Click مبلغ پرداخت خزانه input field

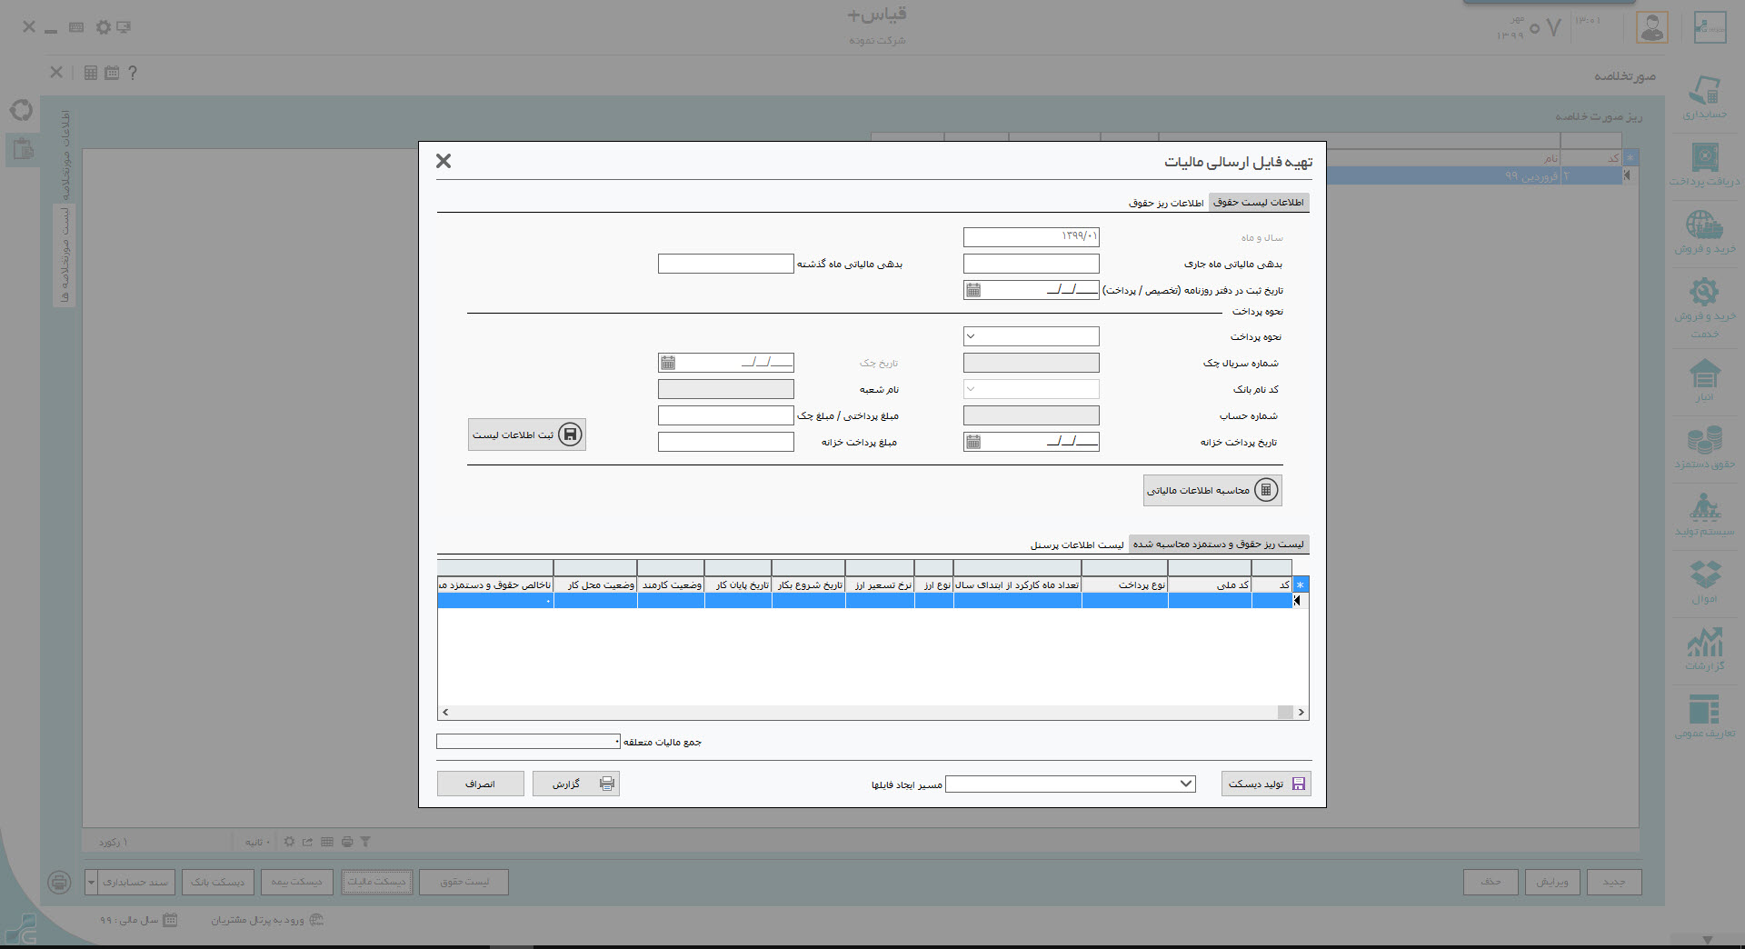[726, 442]
